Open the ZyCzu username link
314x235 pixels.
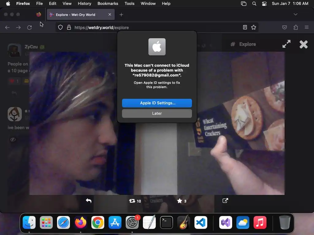(x=31, y=47)
